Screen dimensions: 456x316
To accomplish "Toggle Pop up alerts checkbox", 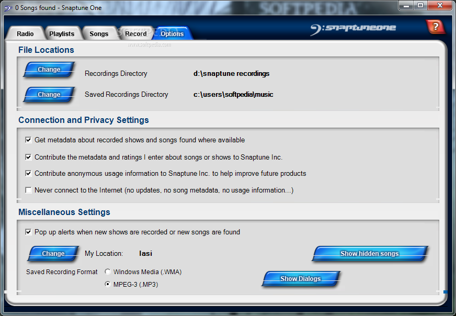I will point(28,232).
